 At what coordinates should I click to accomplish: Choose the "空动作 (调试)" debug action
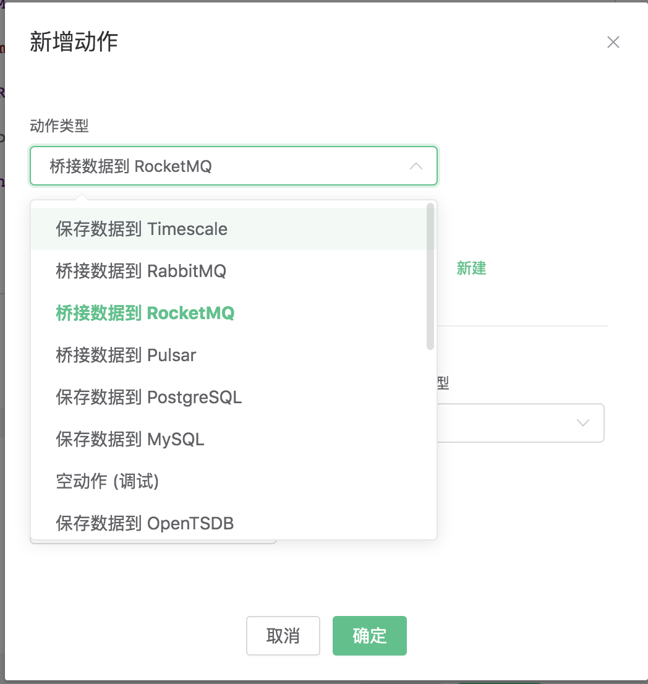tap(108, 481)
